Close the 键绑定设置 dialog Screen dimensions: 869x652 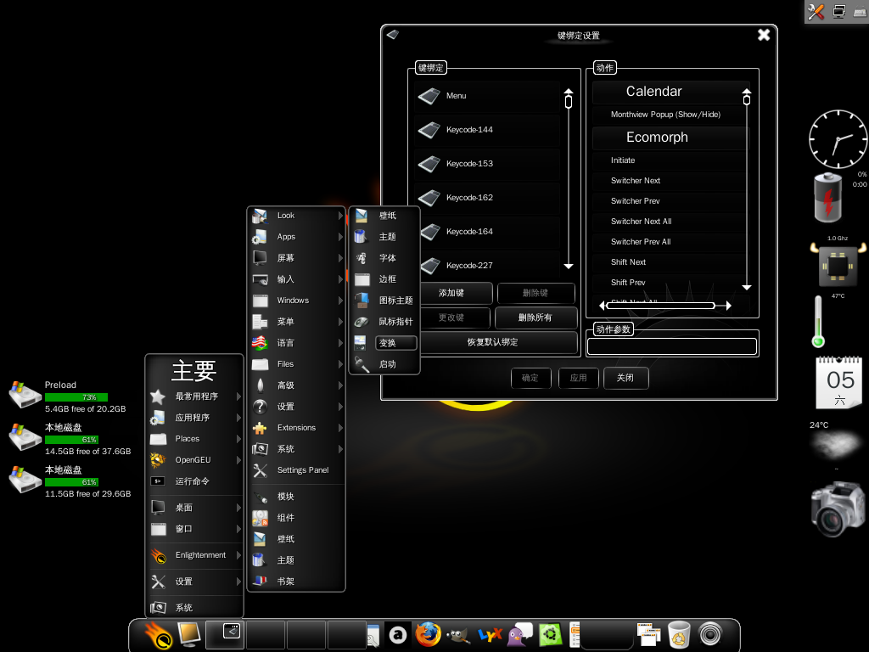click(x=764, y=35)
